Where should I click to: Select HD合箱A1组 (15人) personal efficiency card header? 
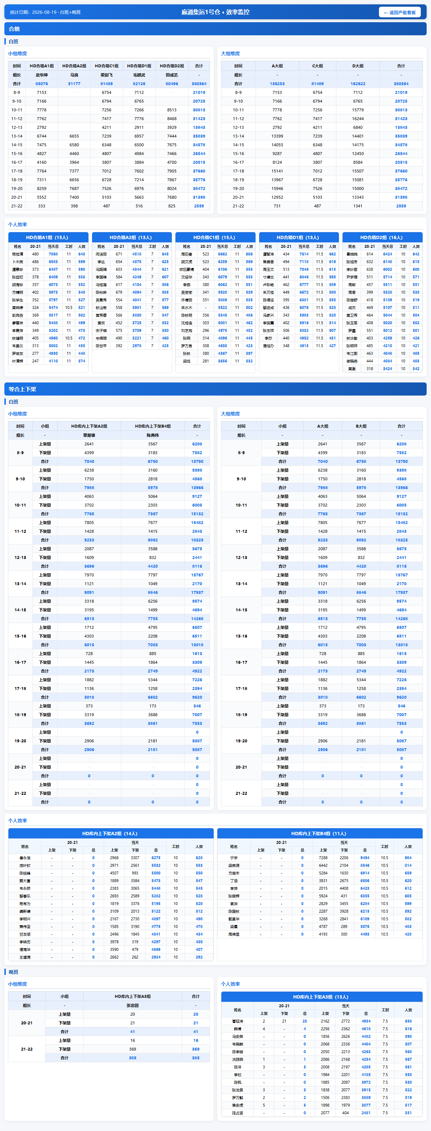tap(48, 238)
